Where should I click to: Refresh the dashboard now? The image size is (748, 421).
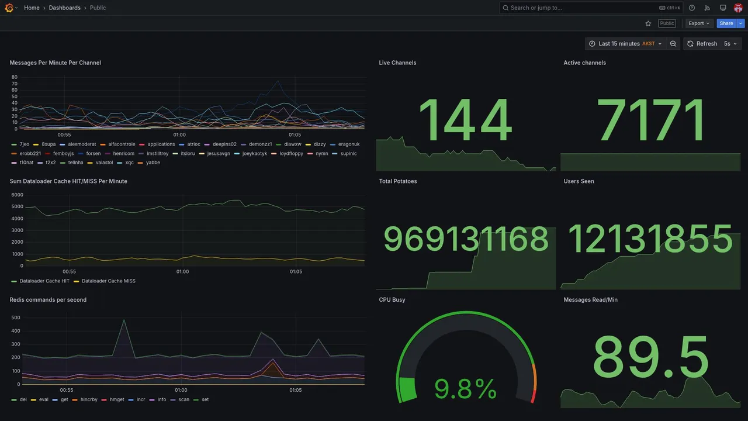pyautogui.click(x=701, y=44)
